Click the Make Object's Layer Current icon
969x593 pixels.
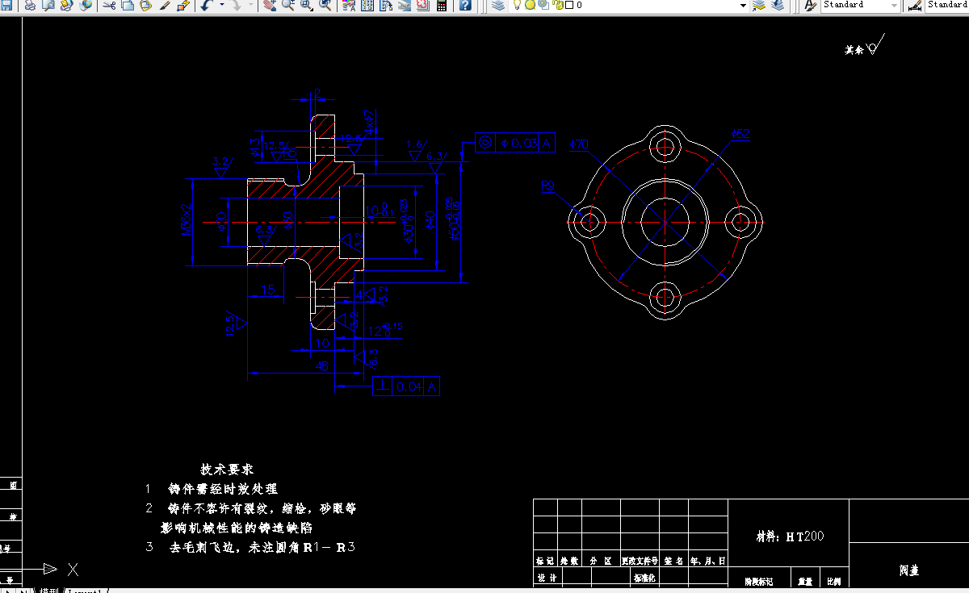(x=759, y=6)
